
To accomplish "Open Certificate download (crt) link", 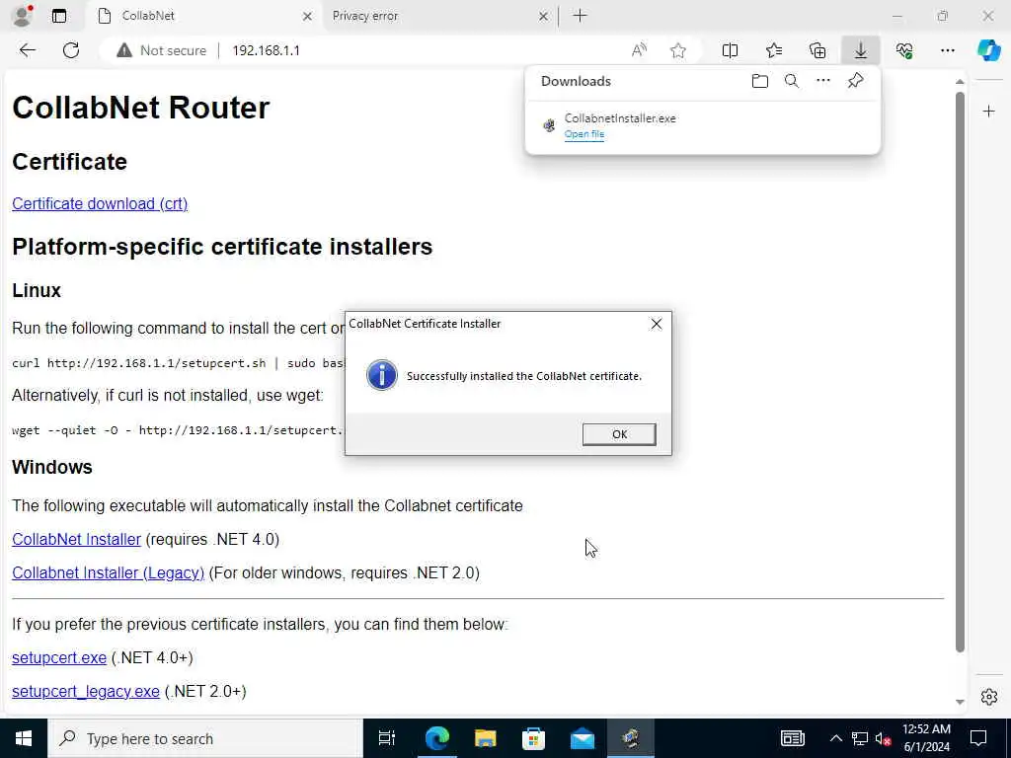I will click(x=100, y=203).
